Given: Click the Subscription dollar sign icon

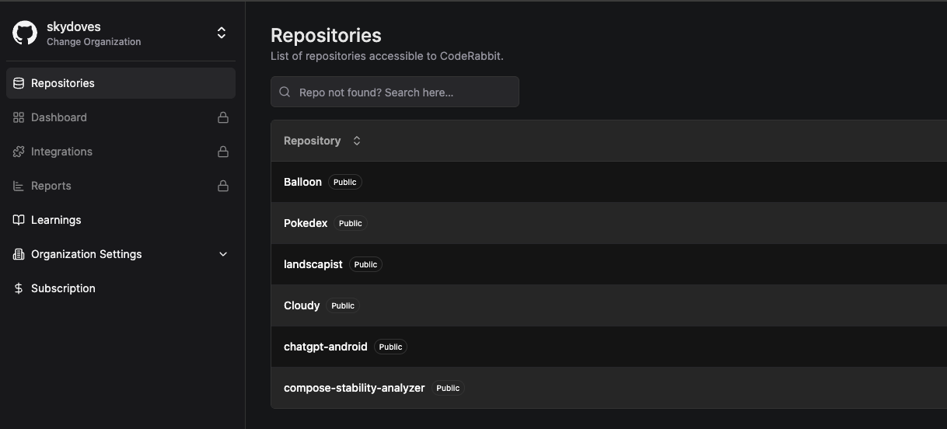Looking at the screenshot, I should click(19, 288).
